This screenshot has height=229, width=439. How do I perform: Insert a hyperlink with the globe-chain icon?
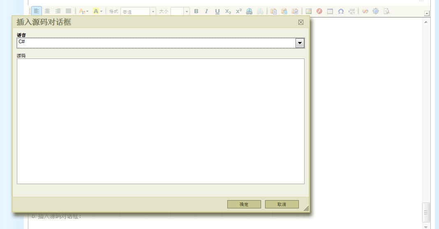pos(249,11)
